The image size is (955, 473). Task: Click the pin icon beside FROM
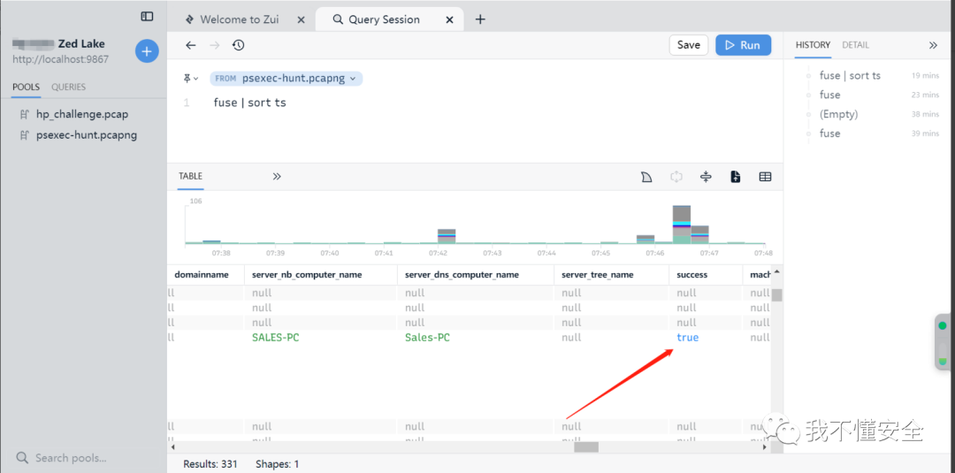pyautogui.click(x=188, y=78)
